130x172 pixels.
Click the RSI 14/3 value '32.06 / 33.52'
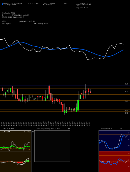coord(23,15)
